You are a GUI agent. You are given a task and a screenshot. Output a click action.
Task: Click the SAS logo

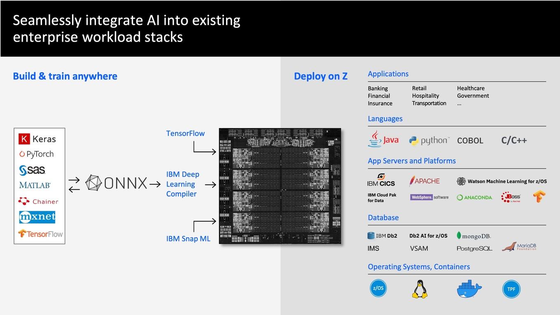click(32, 170)
